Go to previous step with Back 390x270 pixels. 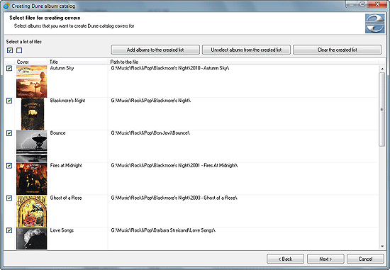[285, 259]
